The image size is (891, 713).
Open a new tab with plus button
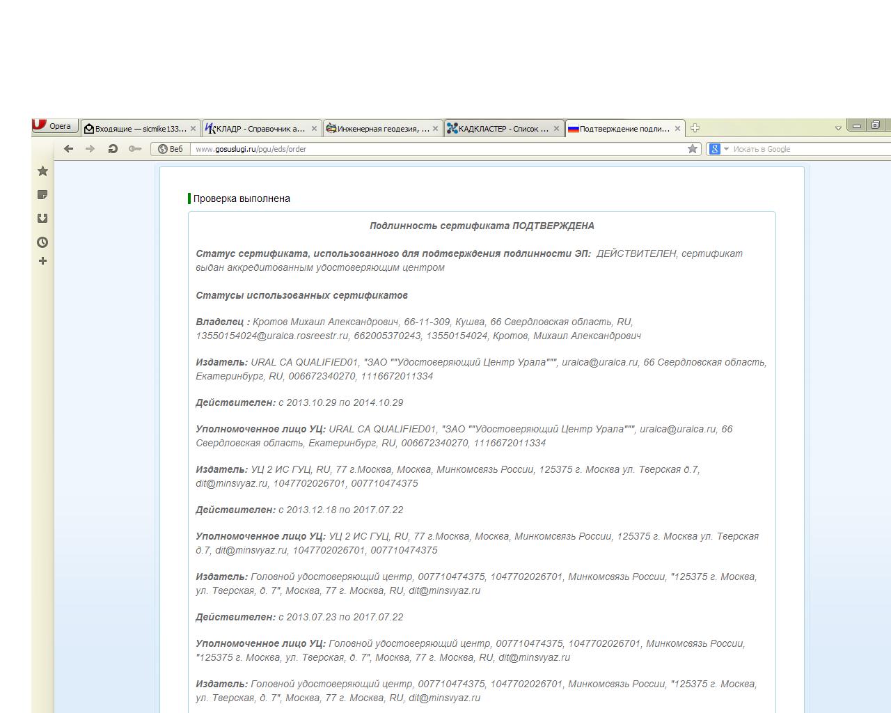695,128
